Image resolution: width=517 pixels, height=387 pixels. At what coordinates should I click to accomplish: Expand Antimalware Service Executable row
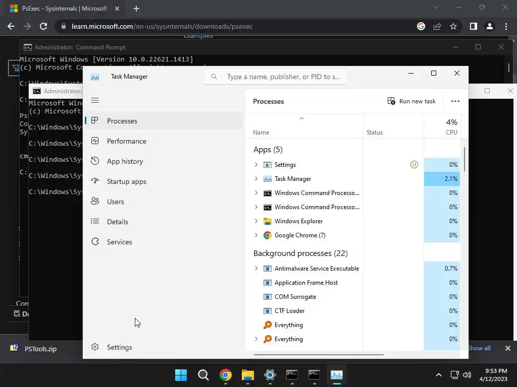[x=256, y=269]
